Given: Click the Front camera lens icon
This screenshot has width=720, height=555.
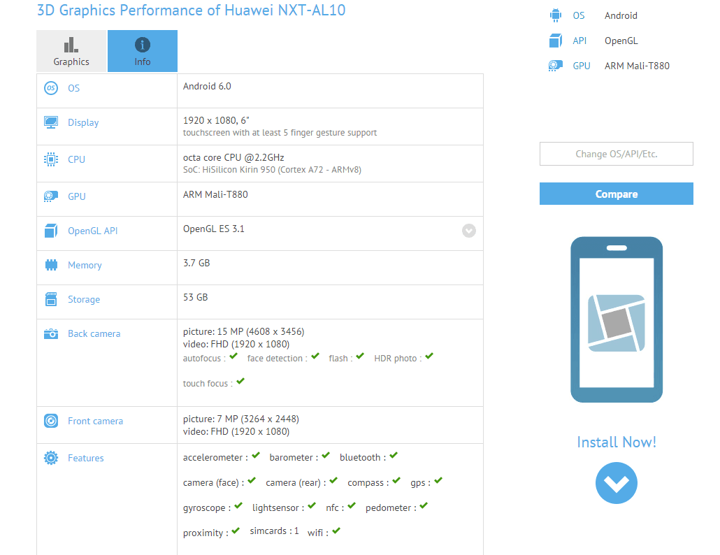Looking at the screenshot, I should [x=51, y=421].
